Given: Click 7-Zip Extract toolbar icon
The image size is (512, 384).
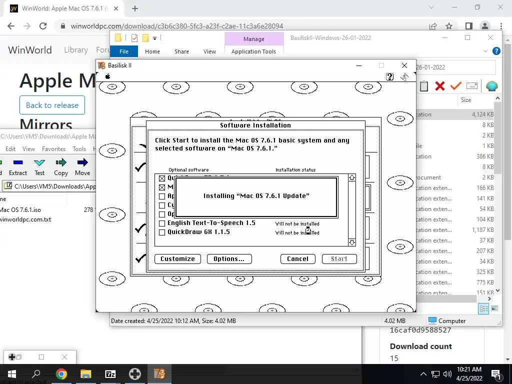Looking at the screenshot, I should [18, 167].
